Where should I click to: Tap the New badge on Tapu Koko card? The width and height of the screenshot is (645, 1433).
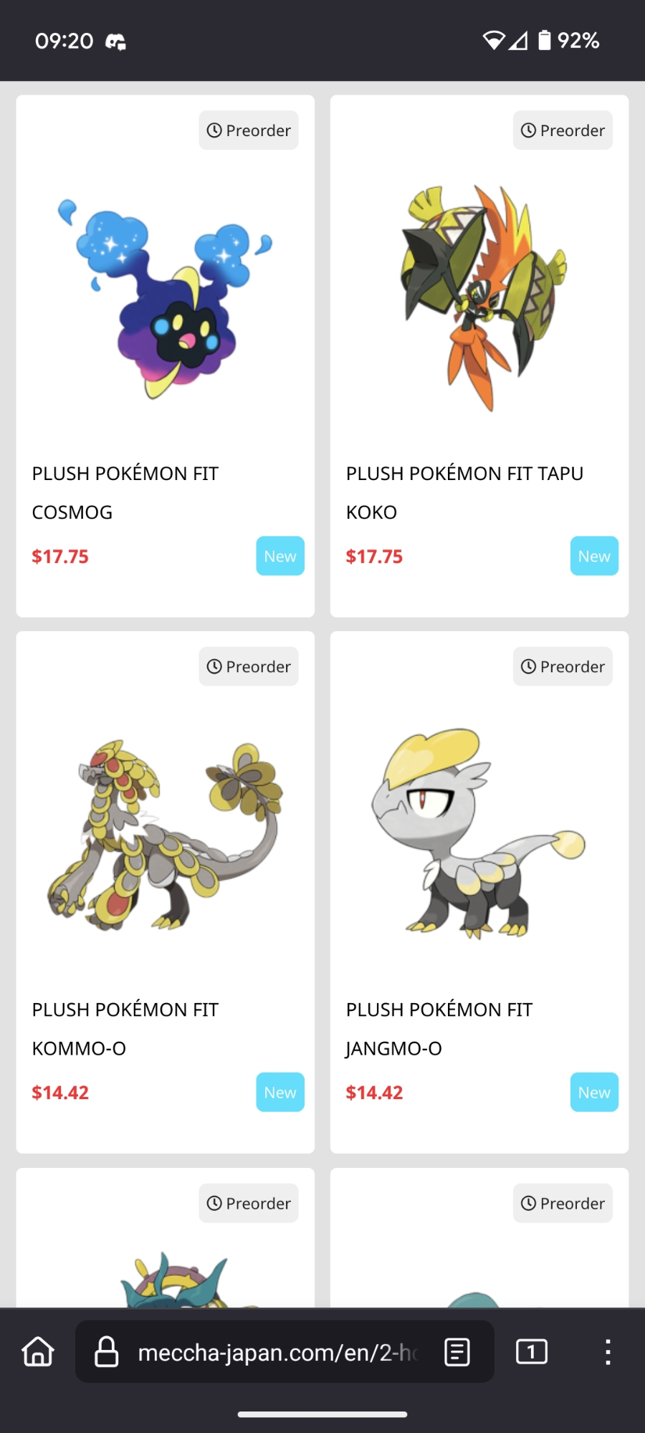click(594, 556)
